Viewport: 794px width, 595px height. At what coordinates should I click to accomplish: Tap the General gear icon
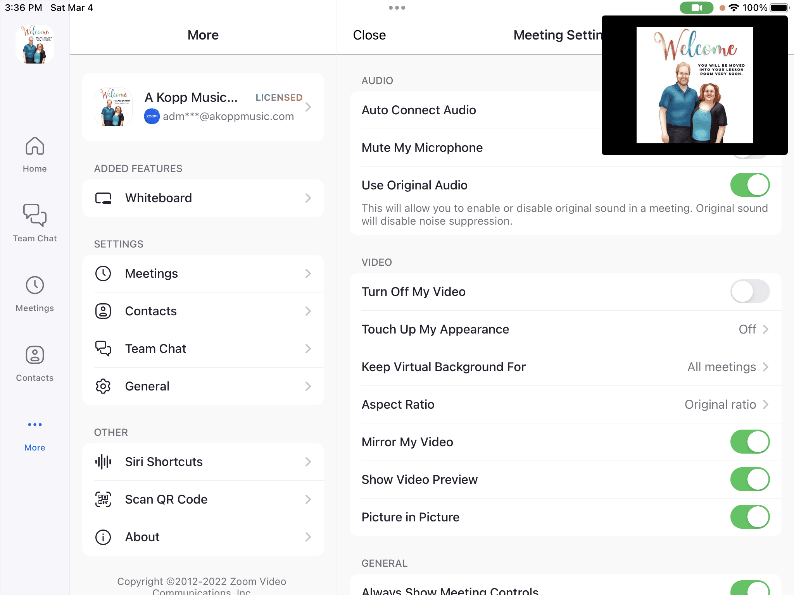[x=103, y=386]
